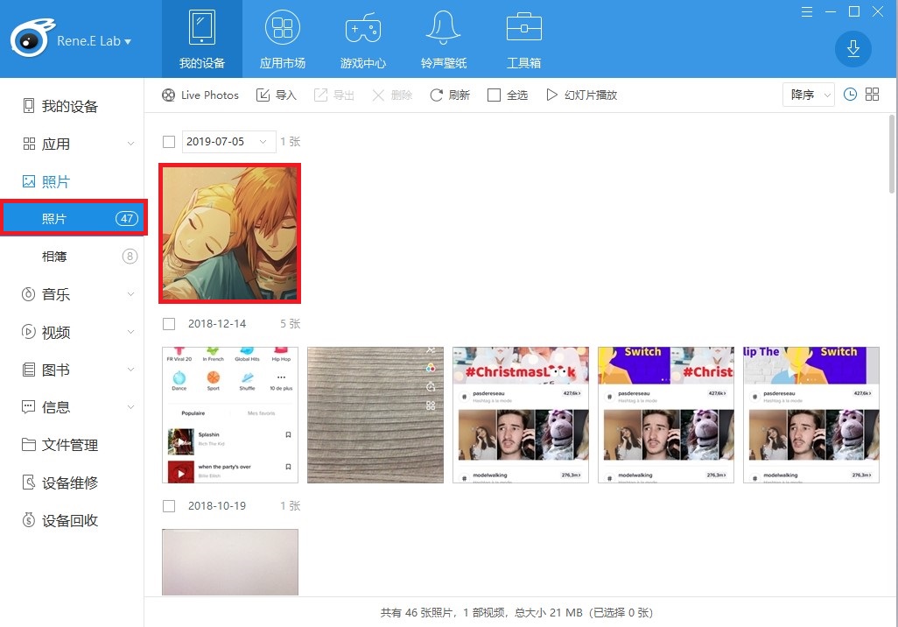Check the 2019-07-05 date group checkbox
The width and height of the screenshot is (898, 627).
pyautogui.click(x=168, y=142)
